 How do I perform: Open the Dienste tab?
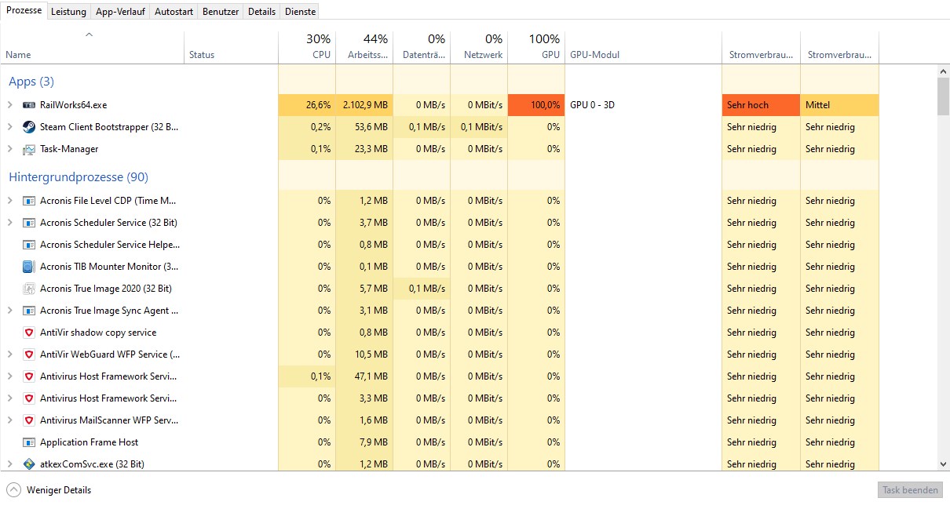[300, 12]
